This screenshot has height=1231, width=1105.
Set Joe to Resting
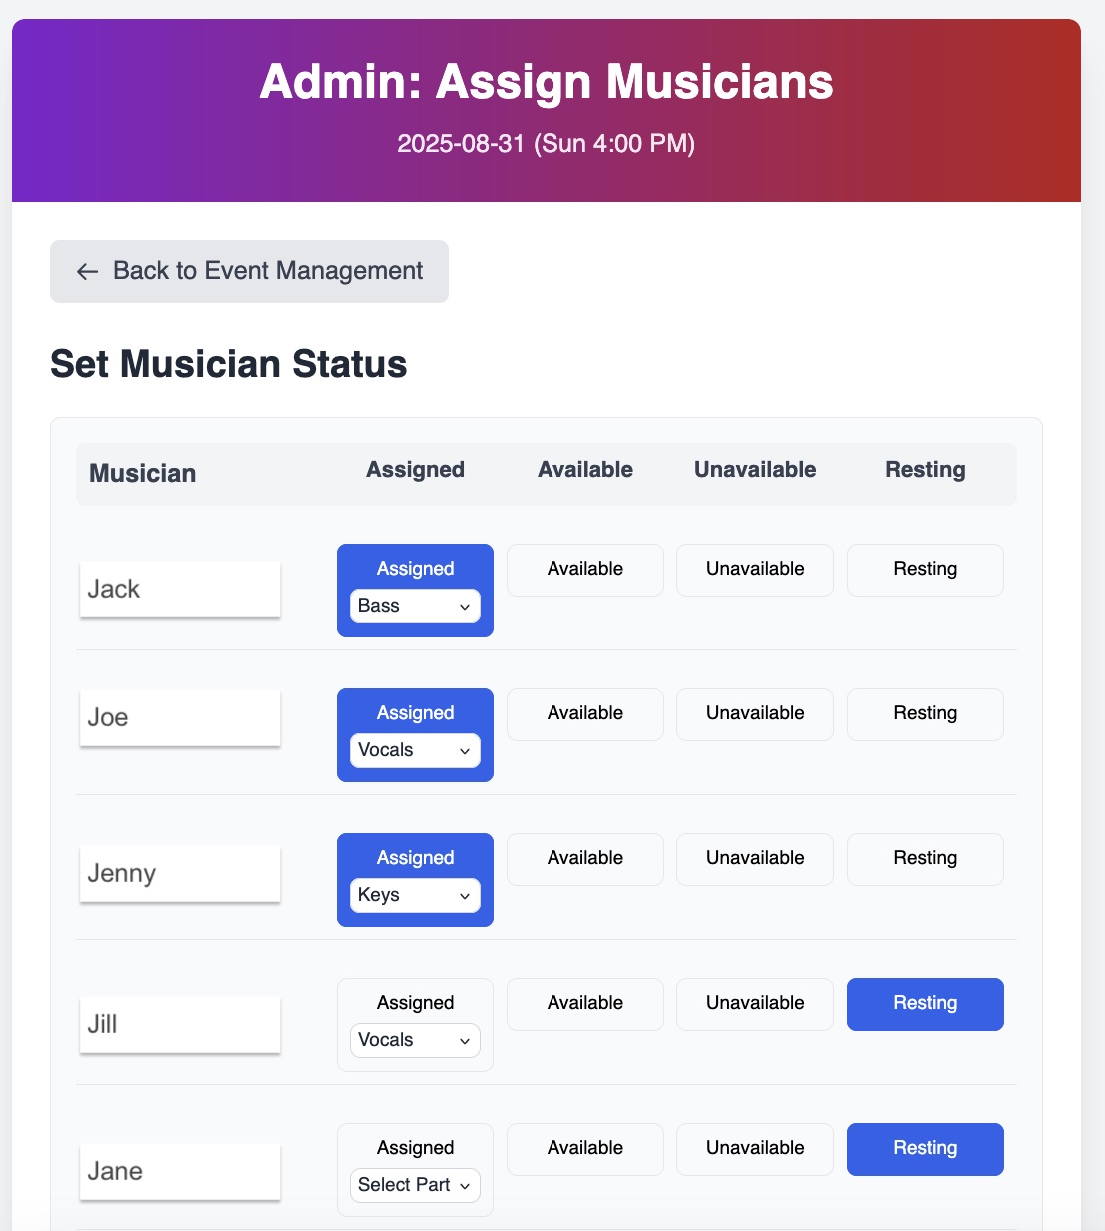925,714
